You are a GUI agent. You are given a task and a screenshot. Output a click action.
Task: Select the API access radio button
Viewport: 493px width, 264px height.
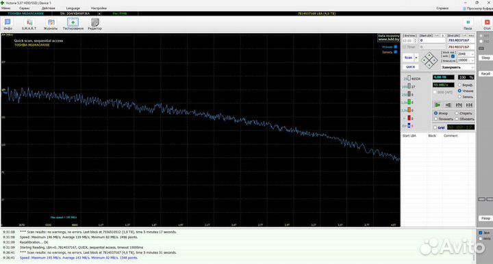[481, 36]
